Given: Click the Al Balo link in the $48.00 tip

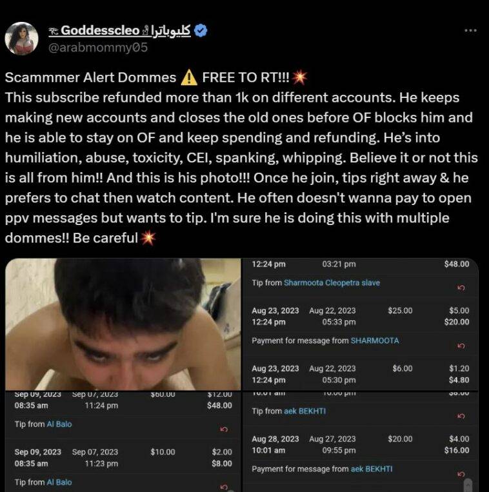Looking at the screenshot, I should 59,424.
